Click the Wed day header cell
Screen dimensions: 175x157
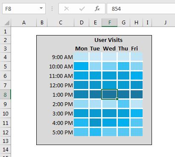pyautogui.click(x=109, y=48)
